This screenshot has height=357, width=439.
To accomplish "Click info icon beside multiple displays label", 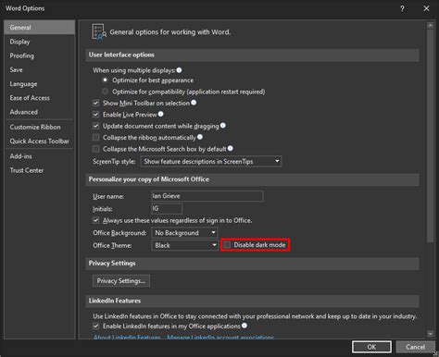I will pos(179,70).
